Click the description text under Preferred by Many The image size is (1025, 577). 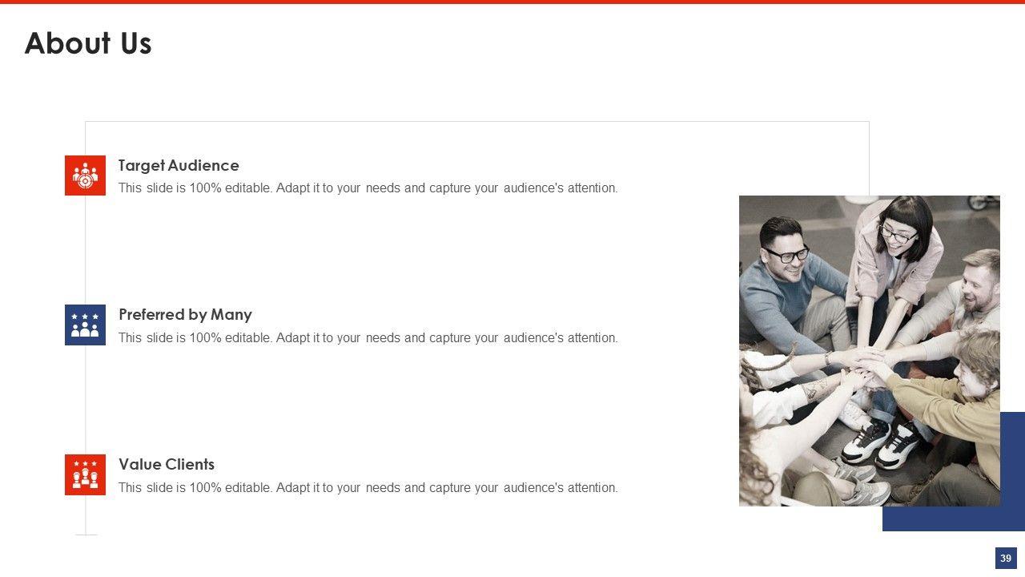coord(368,338)
